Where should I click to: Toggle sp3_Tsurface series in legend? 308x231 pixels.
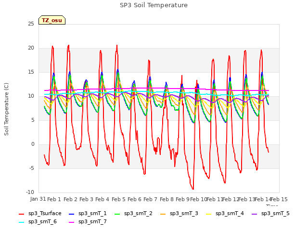[40, 213]
